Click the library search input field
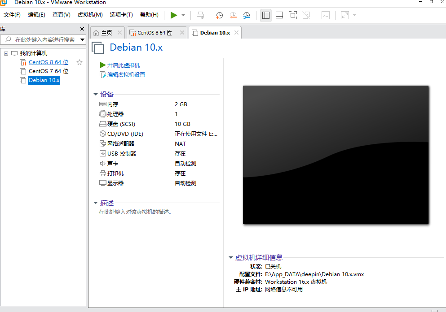Viewport: 446px width, 312px height. pos(45,40)
